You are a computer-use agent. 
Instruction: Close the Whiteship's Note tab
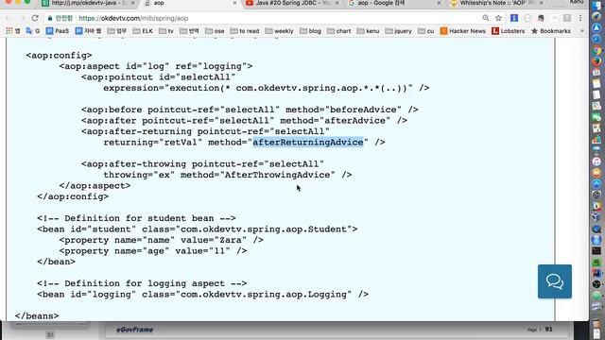[541, 3]
